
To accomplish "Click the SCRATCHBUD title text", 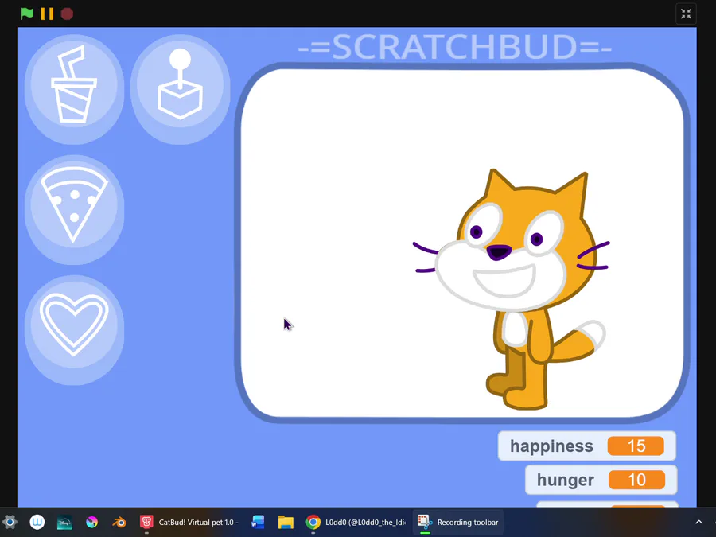I will pyautogui.click(x=455, y=47).
